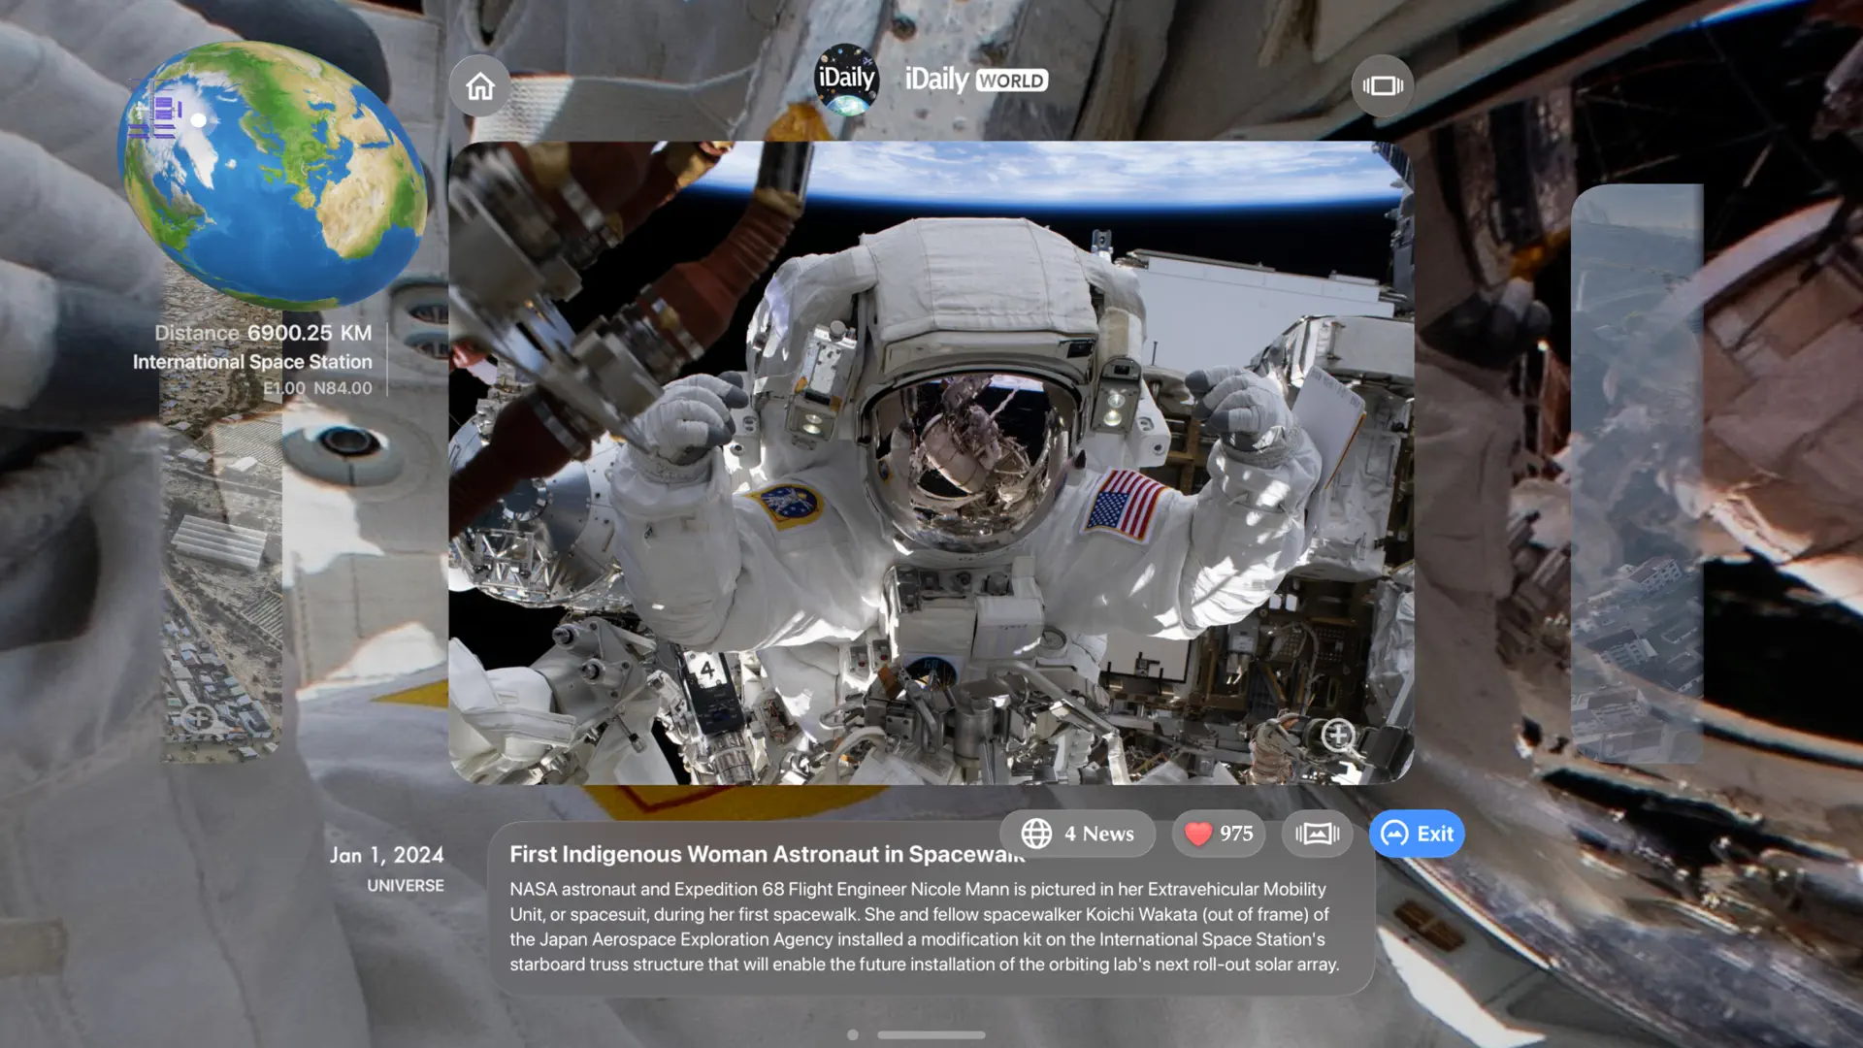Open the 4 News globe icon
Image resolution: width=1863 pixels, height=1048 pixels.
(1036, 833)
